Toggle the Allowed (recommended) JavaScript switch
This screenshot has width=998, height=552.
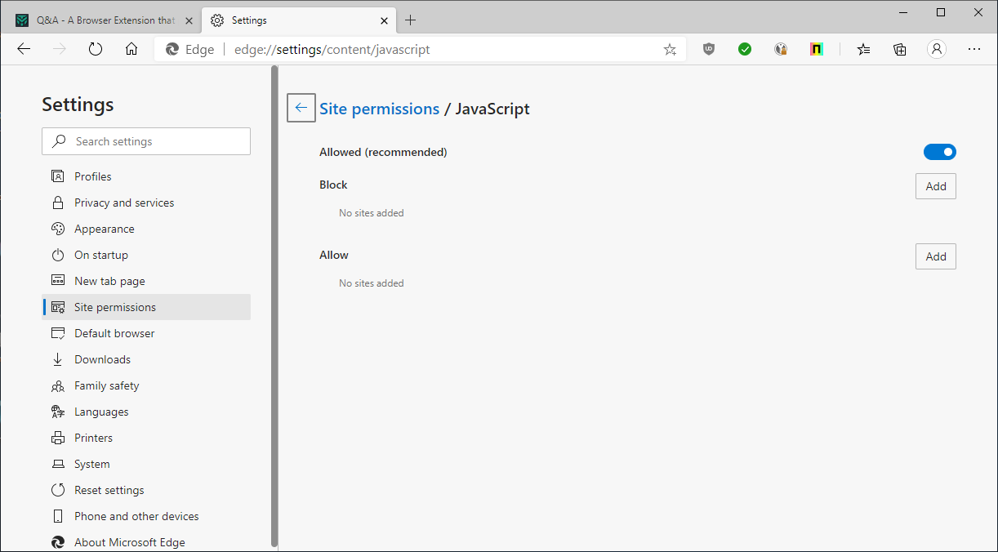tap(939, 152)
